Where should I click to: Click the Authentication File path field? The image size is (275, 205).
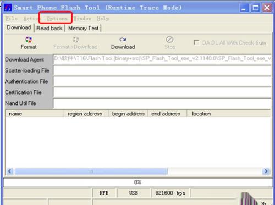[x=162, y=81]
